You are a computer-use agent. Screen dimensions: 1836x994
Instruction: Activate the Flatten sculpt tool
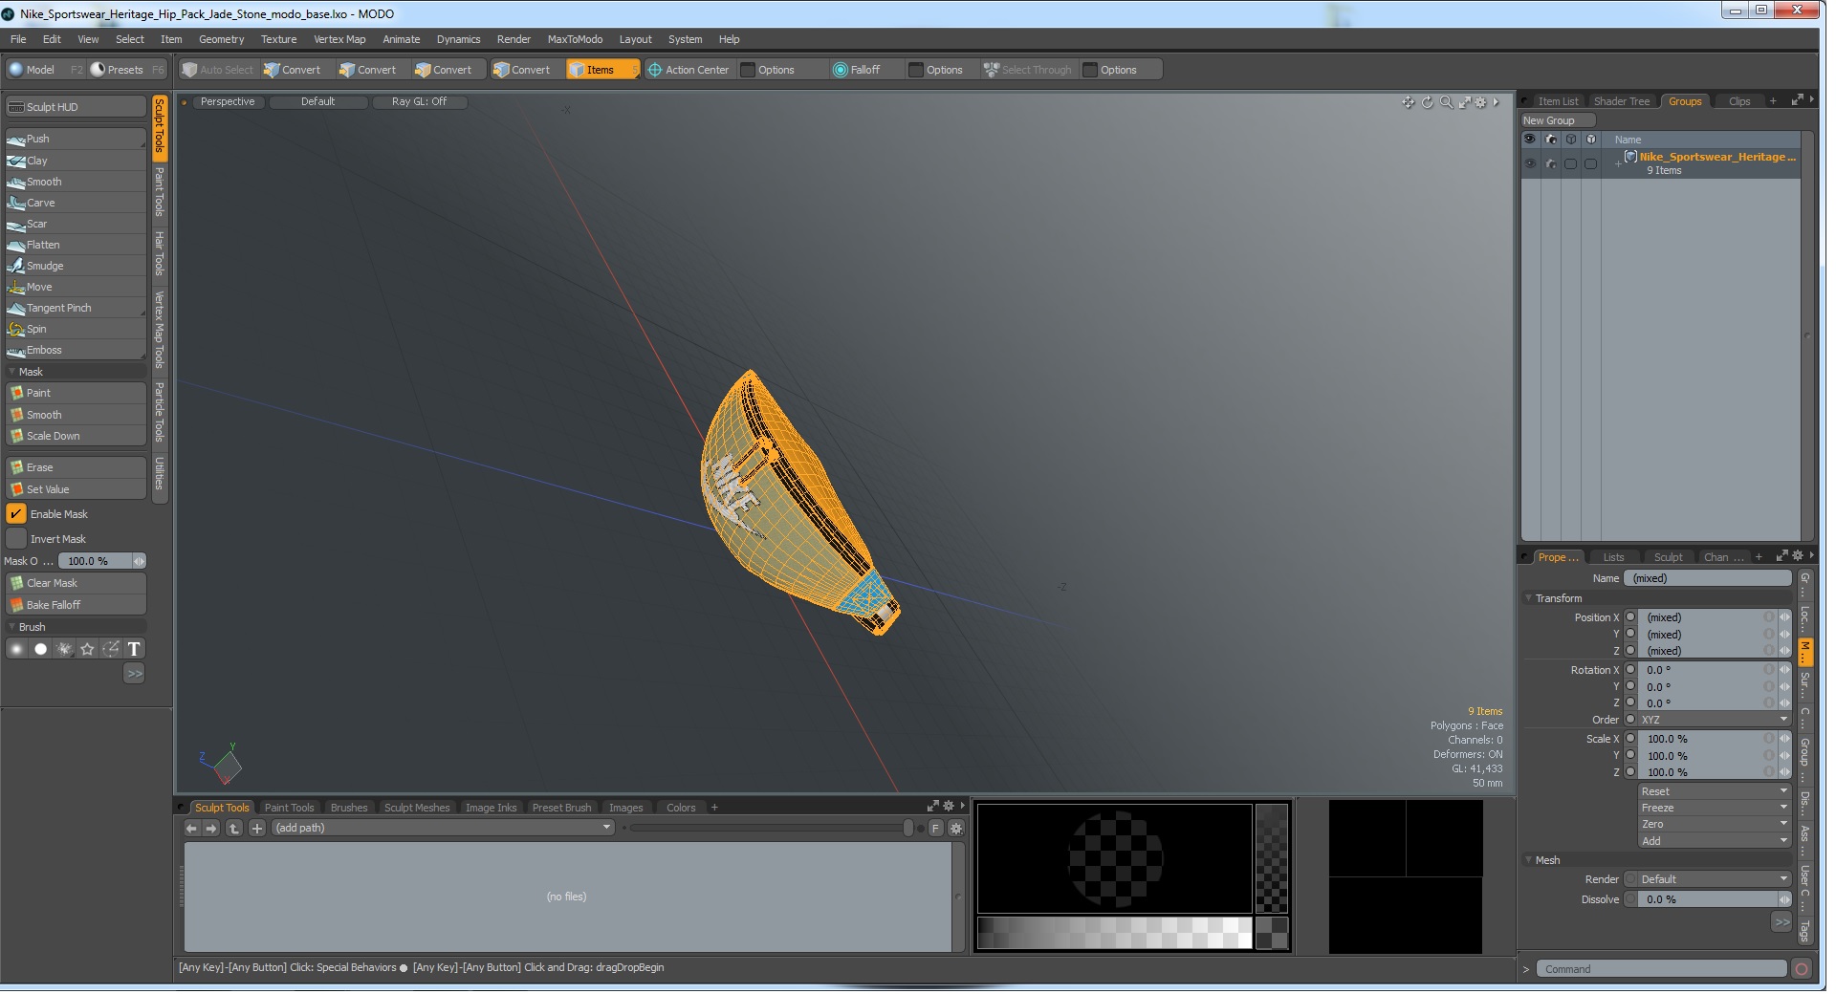[76, 246]
